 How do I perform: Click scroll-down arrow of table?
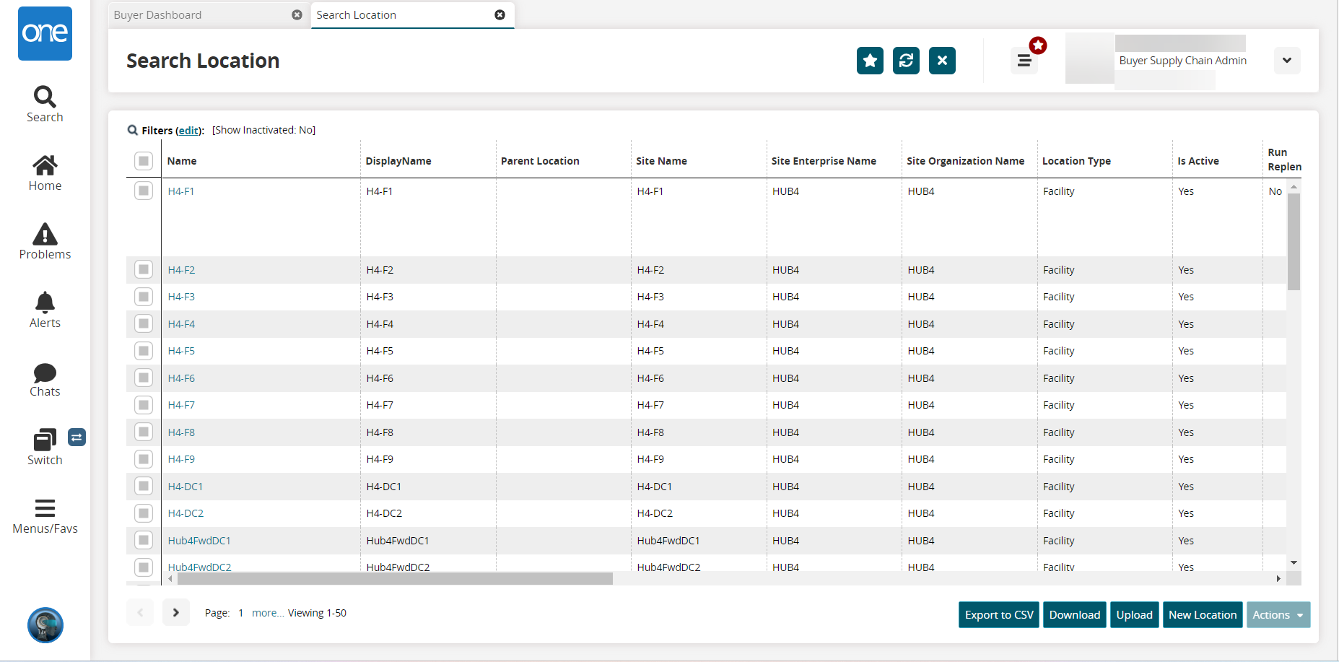(1294, 562)
